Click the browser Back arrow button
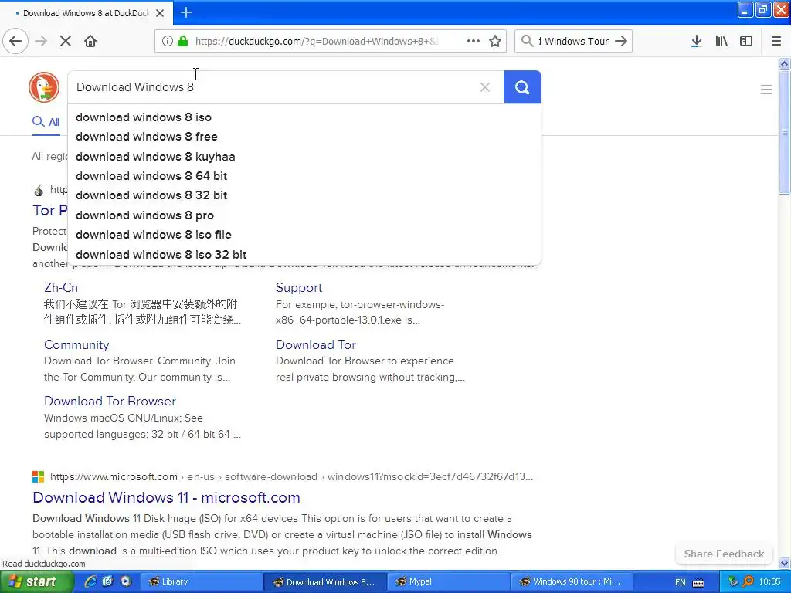 (x=15, y=41)
